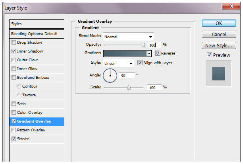Open the gradient Style Linear dropdown
Viewport: 243px width, 164px height.
pyautogui.click(x=118, y=63)
